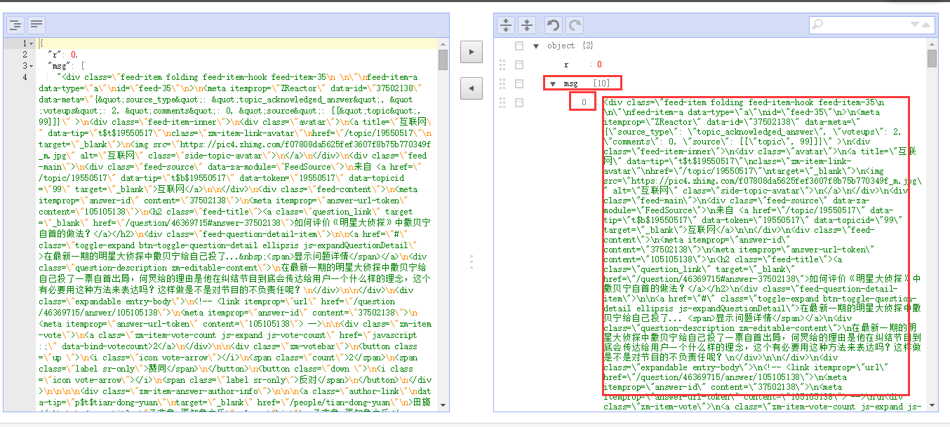The image size is (950, 427).
Task: Click the code editor vertical scrollbar thumb
Action: pyautogui.click(x=443, y=60)
